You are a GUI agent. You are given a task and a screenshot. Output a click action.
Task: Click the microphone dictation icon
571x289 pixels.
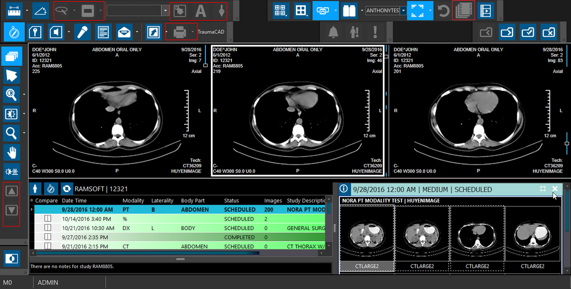tap(83, 32)
